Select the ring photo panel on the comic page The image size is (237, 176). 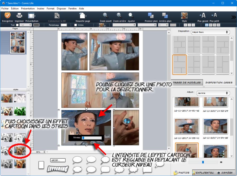[126, 128]
